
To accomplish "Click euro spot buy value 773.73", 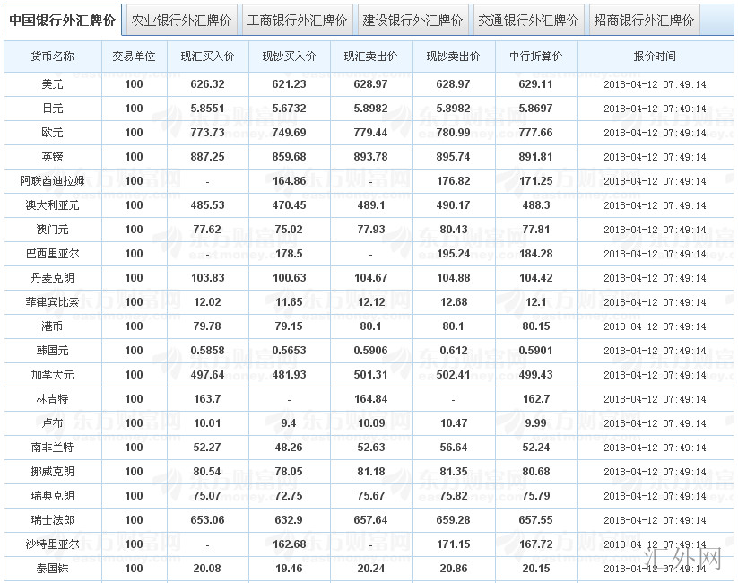I will [207, 133].
